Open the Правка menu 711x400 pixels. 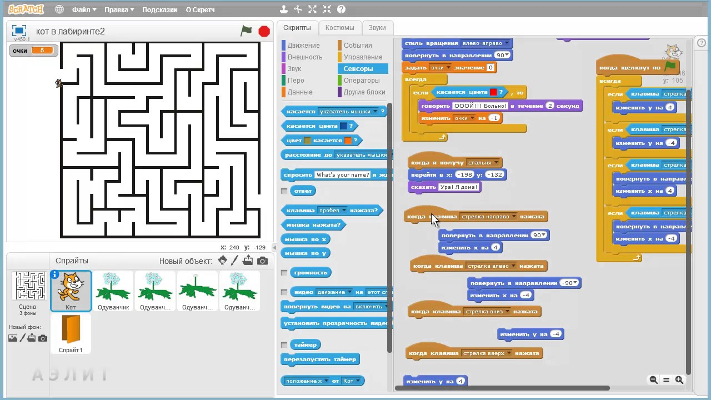click(119, 9)
